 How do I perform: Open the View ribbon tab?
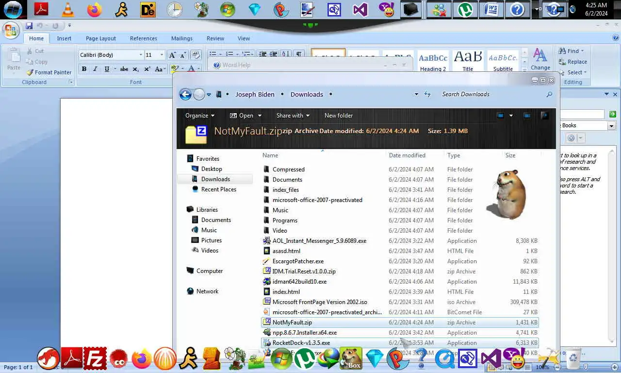click(x=244, y=38)
